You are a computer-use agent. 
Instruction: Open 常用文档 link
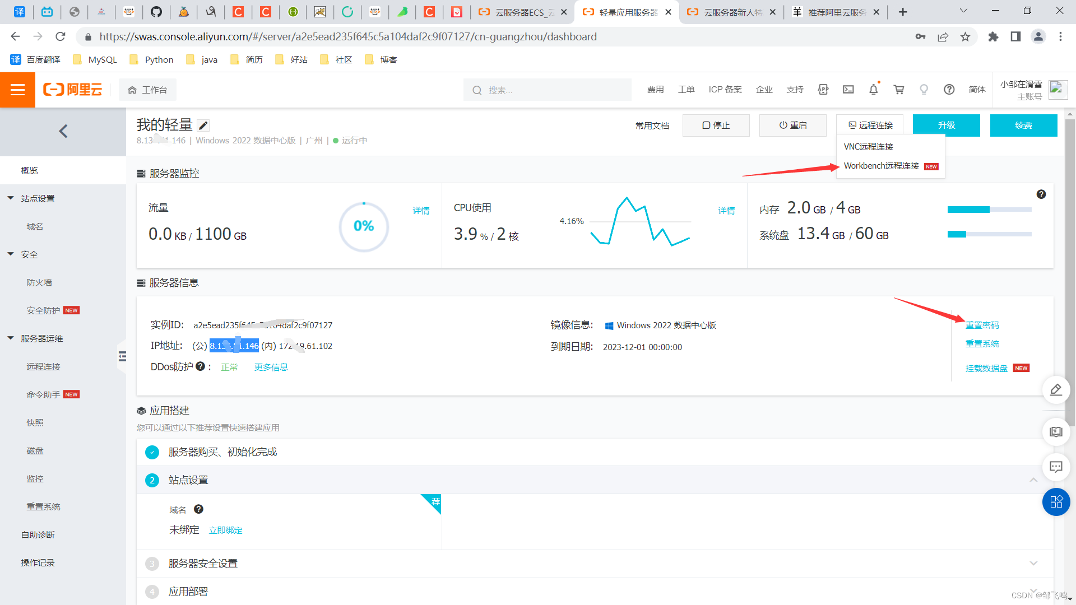[x=652, y=125]
